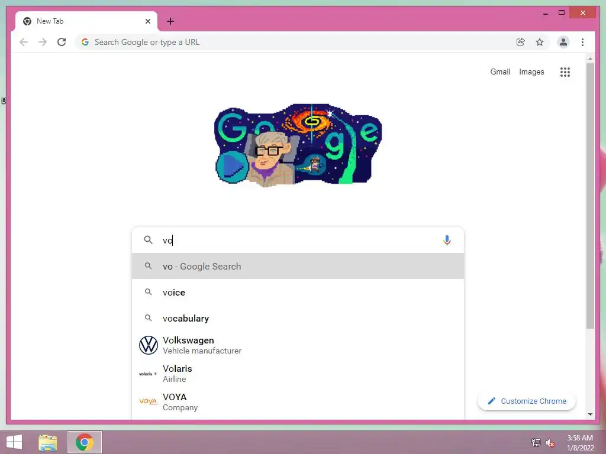Viewport: 606px width, 454px height.
Task: Click the browser back arrow
Action: point(24,42)
